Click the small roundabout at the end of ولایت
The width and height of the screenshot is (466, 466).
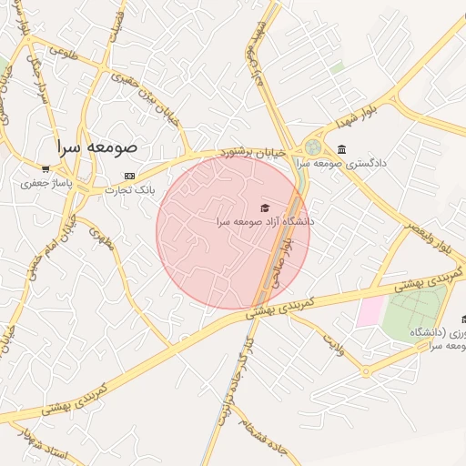coord(366,371)
